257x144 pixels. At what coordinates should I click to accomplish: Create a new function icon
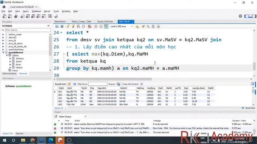click(x=44, y=16)
